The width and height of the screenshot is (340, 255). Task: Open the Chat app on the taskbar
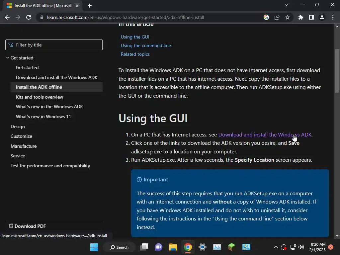(x=158, y=247)
